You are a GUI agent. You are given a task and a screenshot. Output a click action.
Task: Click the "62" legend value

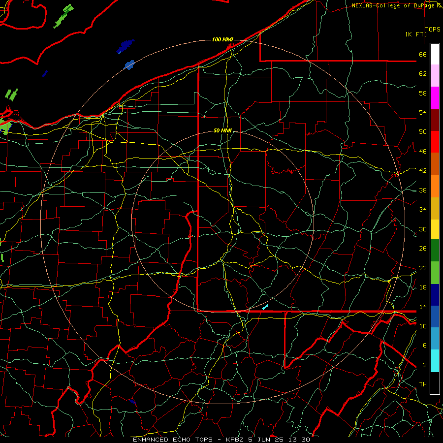point(423,74)
